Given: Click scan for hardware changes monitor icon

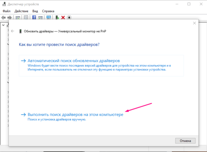Looking at the screenshot, I should point(48,17).
